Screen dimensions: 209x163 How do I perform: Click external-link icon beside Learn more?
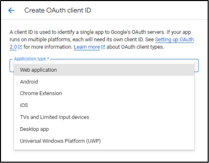click(x=103, y=47)
